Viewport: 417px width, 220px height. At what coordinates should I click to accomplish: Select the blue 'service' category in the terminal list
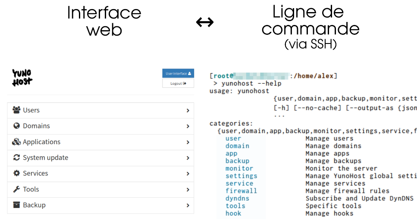[239, 183]
